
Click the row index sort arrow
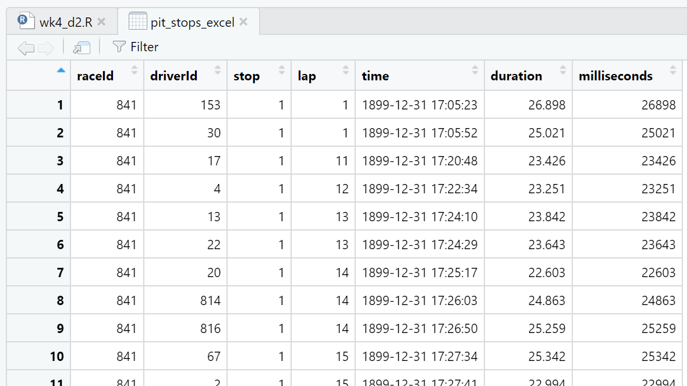(x=61, y=71)
